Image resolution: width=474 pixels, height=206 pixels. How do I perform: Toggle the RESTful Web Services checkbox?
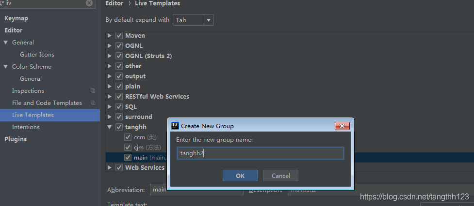pyautogui.click(x=119, y=97)
